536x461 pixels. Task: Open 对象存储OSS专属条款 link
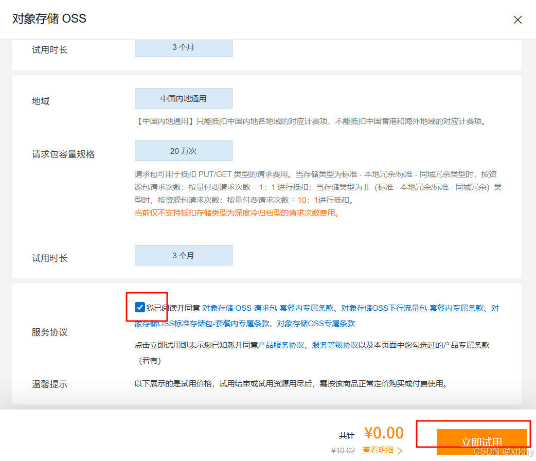[316, 323]
